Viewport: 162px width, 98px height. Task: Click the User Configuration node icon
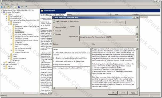4,64
